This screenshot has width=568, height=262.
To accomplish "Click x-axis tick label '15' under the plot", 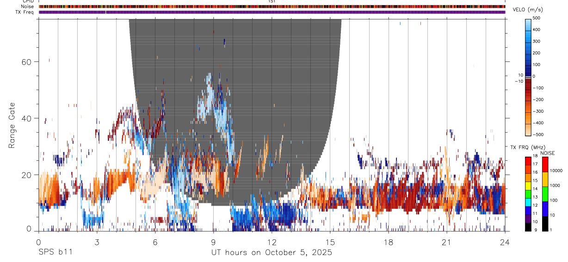I will 330,242.
